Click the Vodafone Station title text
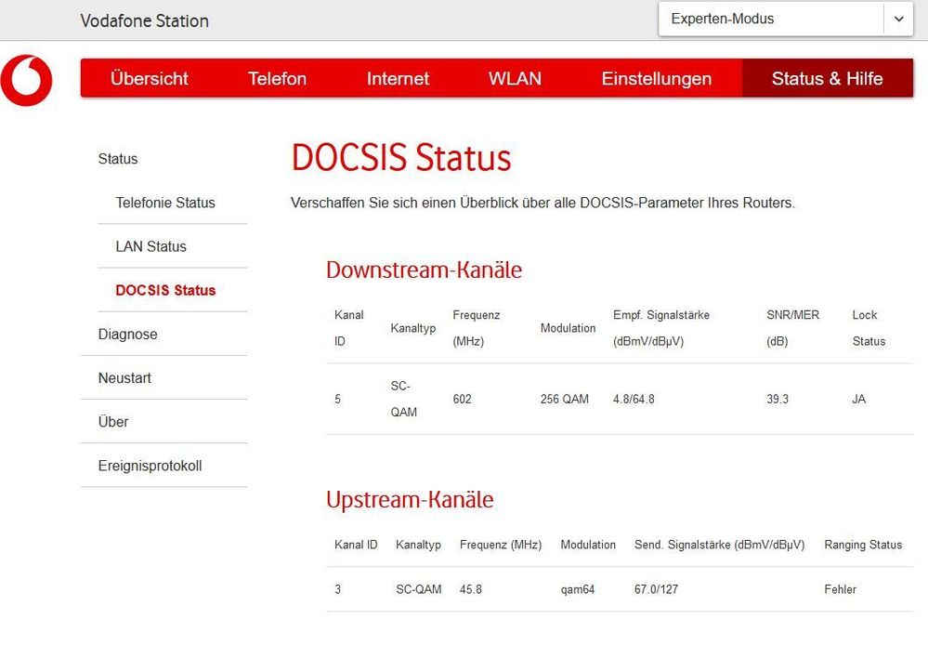 pyautogui.click(x=144, y=20)
